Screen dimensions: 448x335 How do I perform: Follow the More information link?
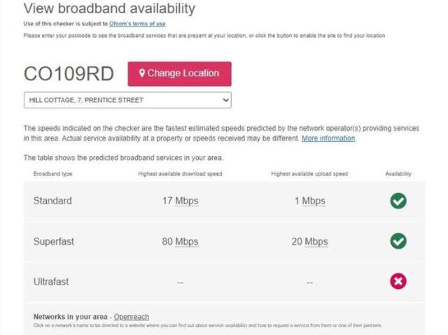coord(328,138)
